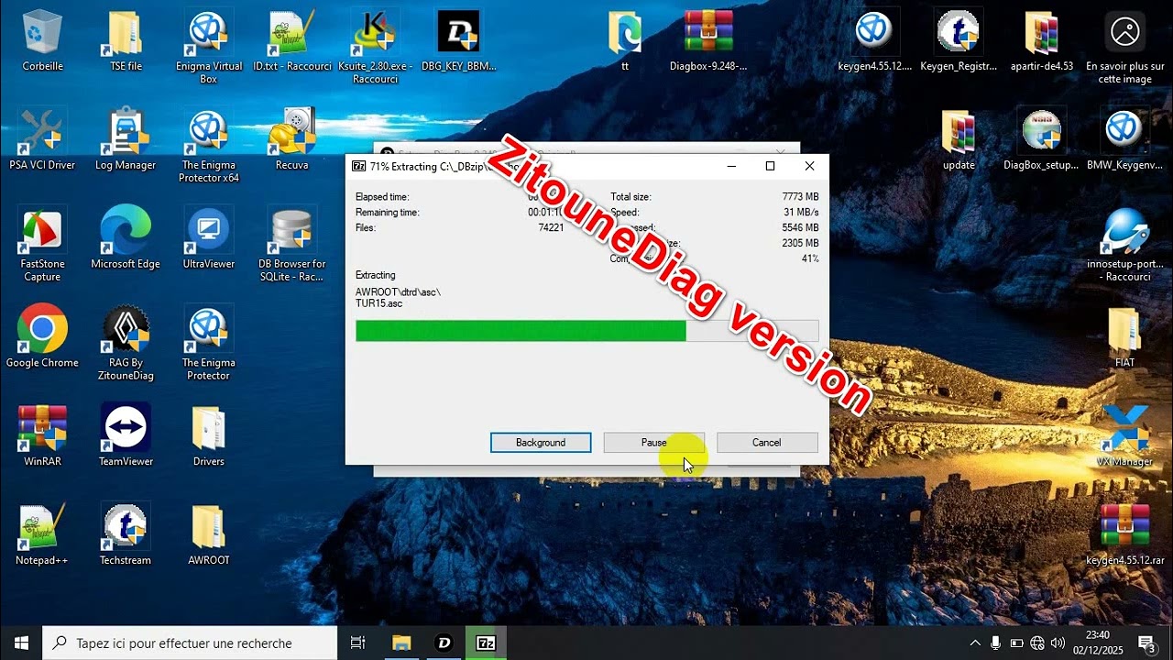Open the network tray icon
This screenshot has width=1173, height=660.
[x=1037, y=643]
